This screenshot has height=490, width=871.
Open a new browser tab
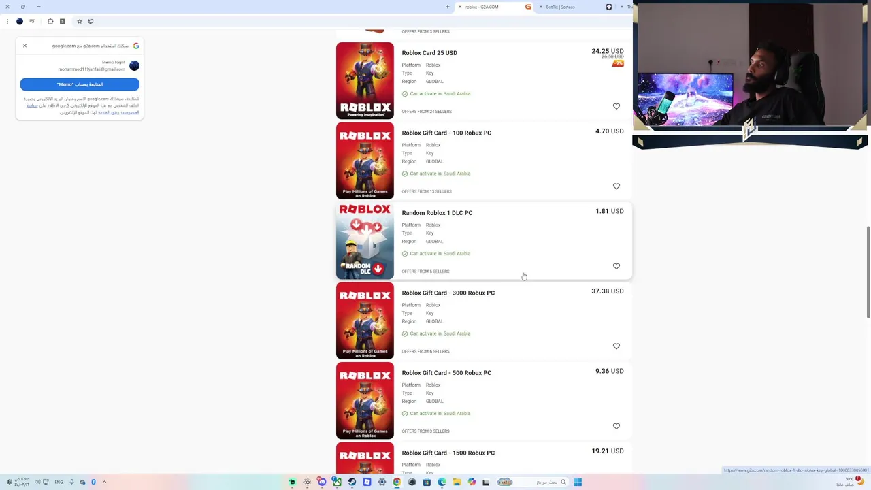tap(448, 7)
